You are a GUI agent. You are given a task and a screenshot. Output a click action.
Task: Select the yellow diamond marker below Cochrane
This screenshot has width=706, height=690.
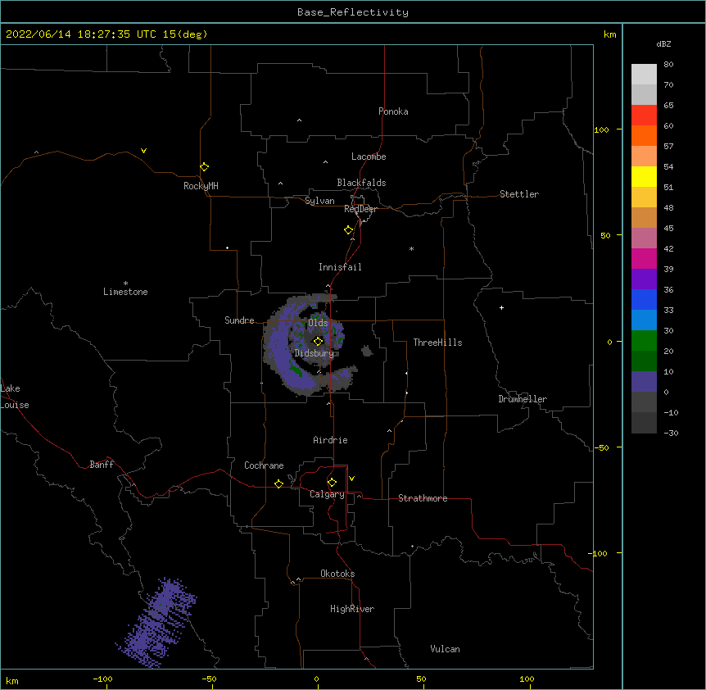[278, 483]
